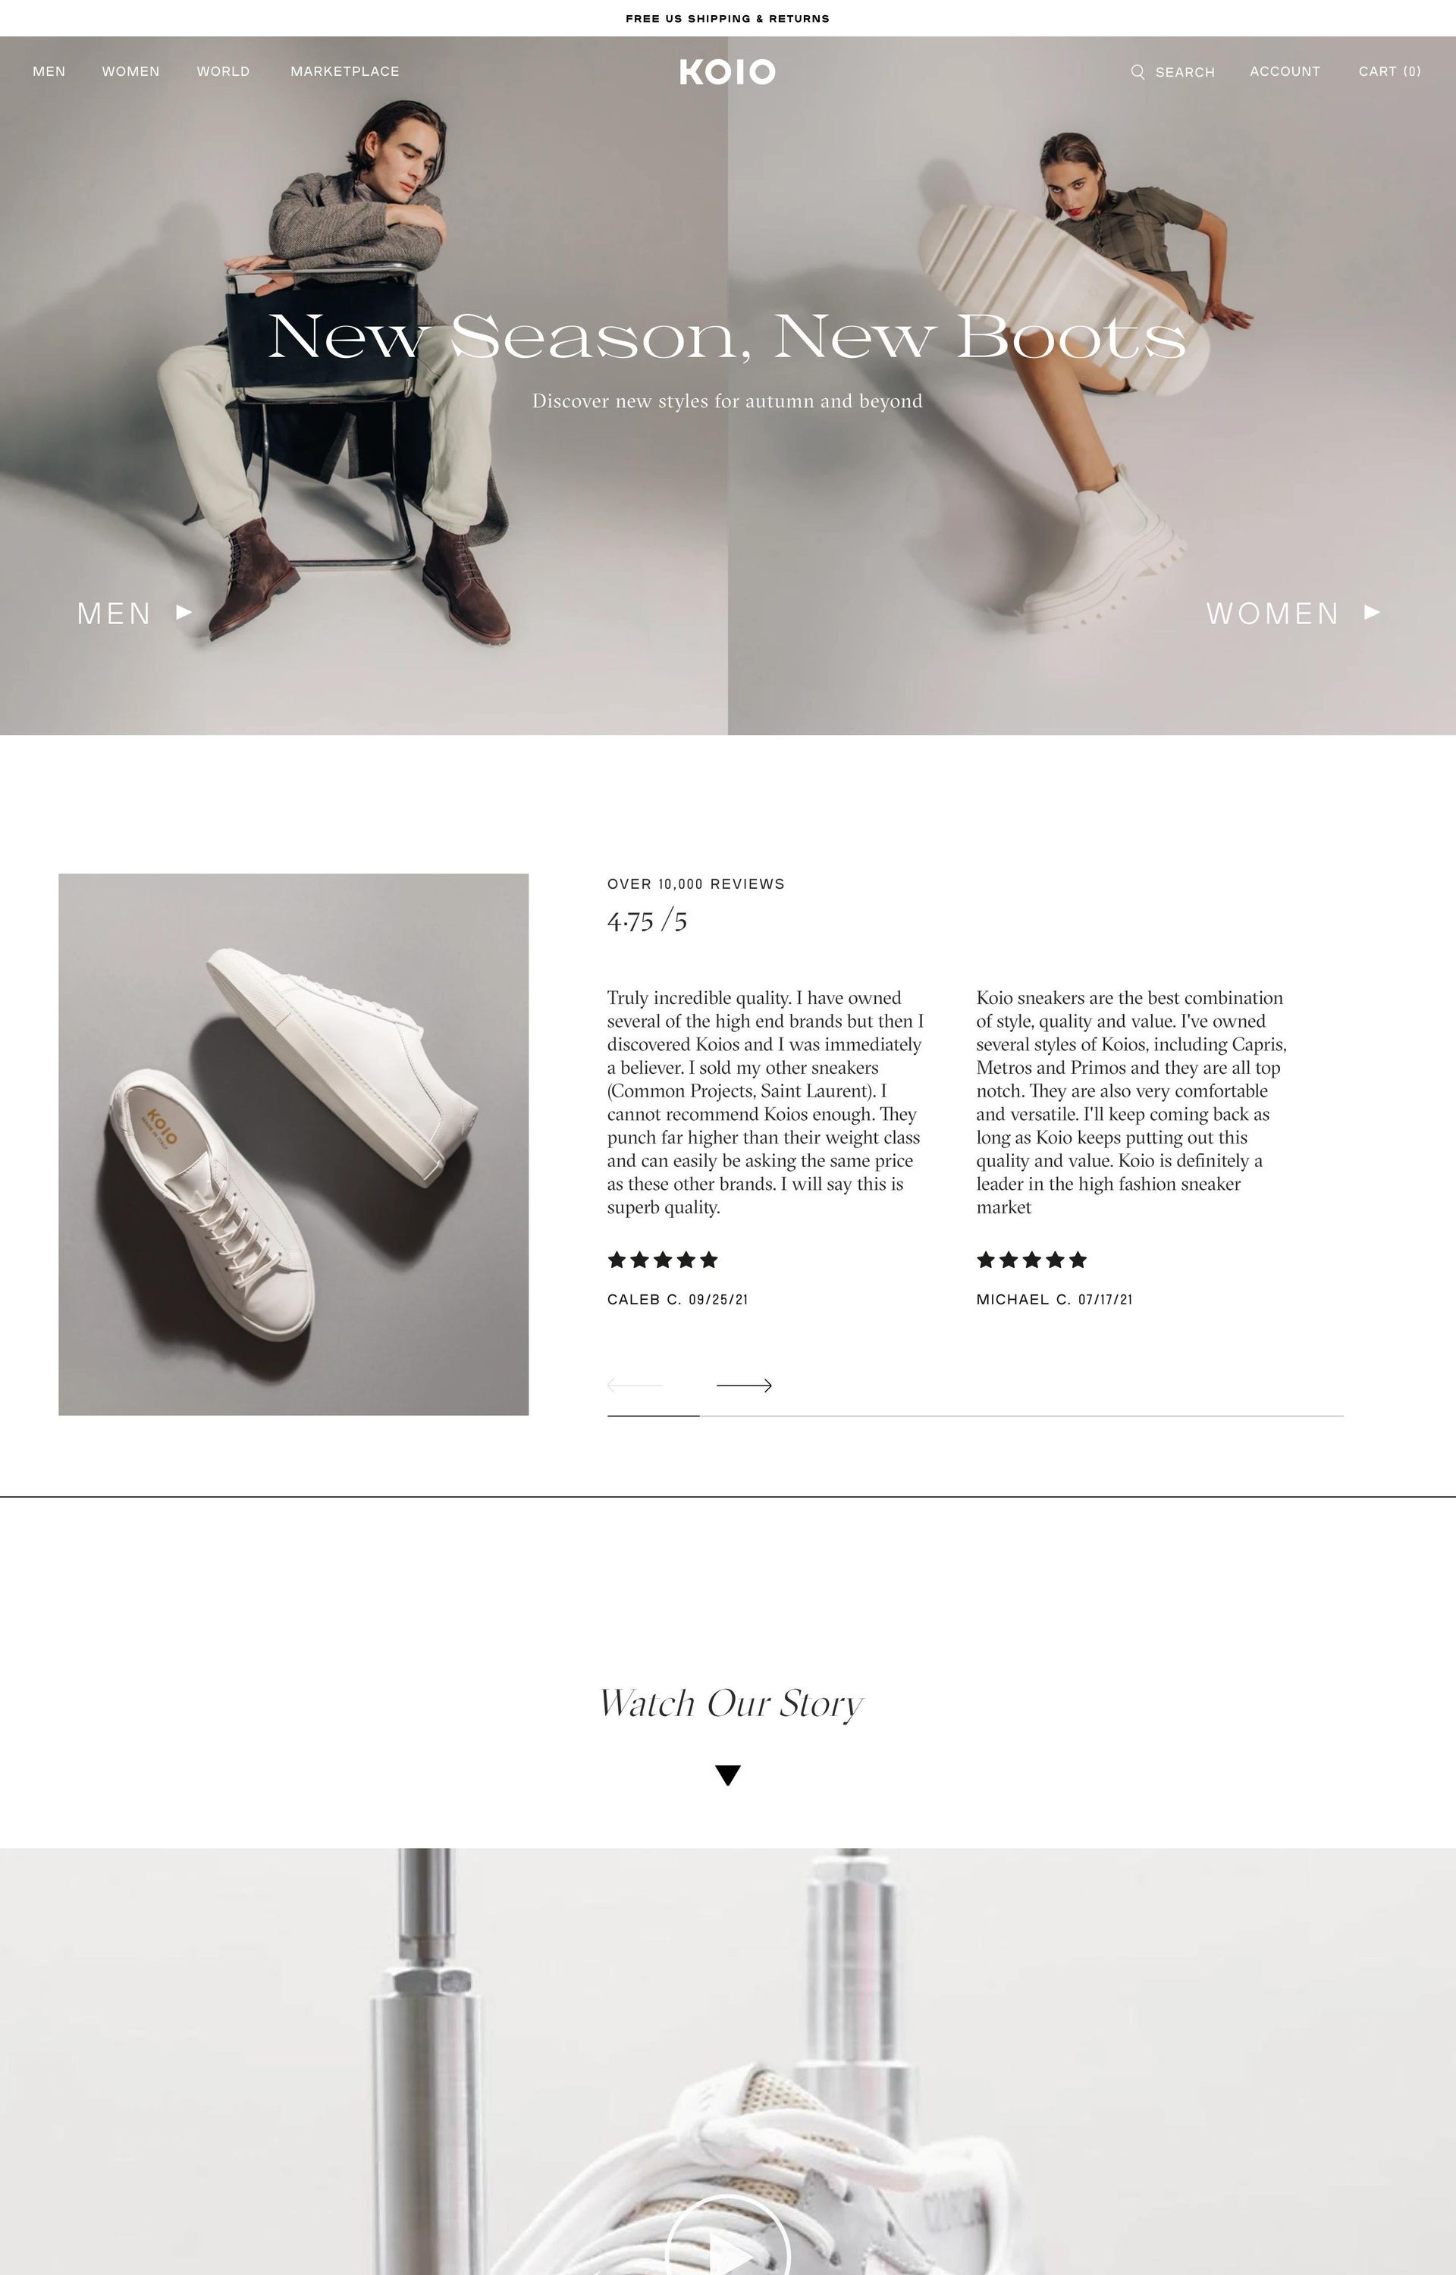This screenshot has height=2275, width=1456.
Task: Open the CART (0) link
Action: [x=1390, y=72]
